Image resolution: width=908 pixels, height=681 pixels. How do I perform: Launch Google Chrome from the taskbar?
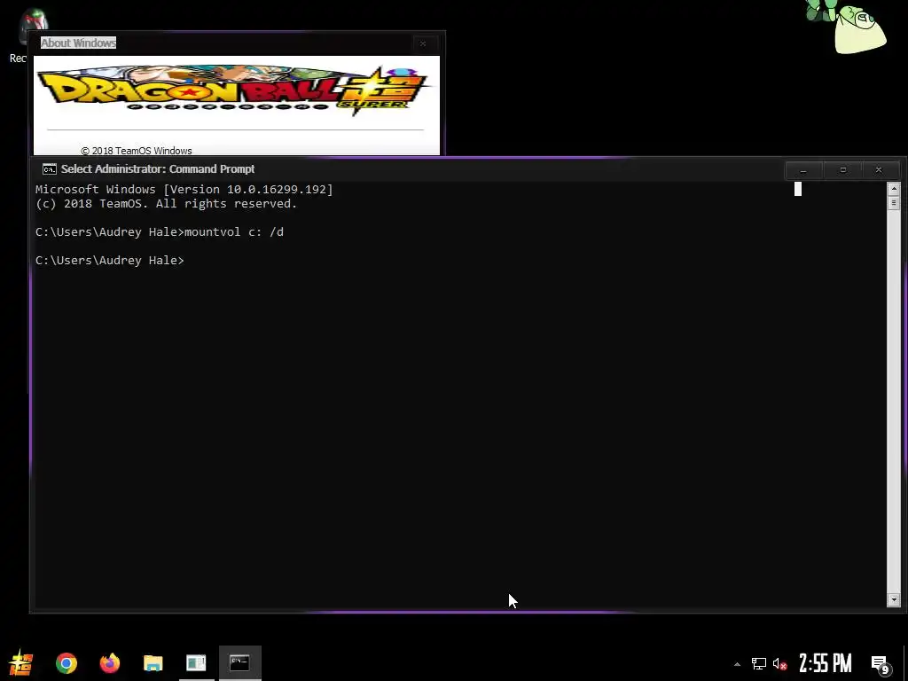pyautogui.click(x=66, y=663)
